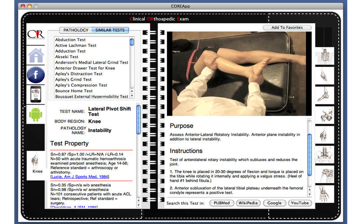Select the Knee body region thumbnail
359x224 pixels.
[37, 164]
